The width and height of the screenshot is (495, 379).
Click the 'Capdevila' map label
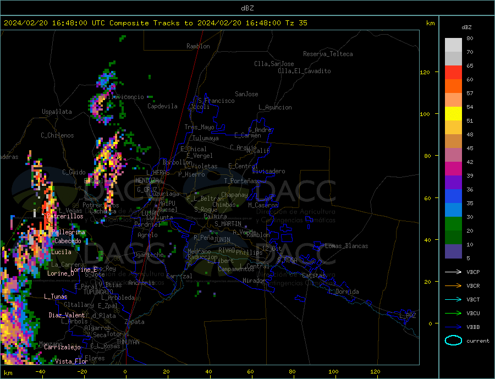(x=162, y=106)
